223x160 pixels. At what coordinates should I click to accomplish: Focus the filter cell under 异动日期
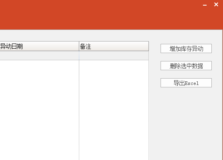point(39,55)
